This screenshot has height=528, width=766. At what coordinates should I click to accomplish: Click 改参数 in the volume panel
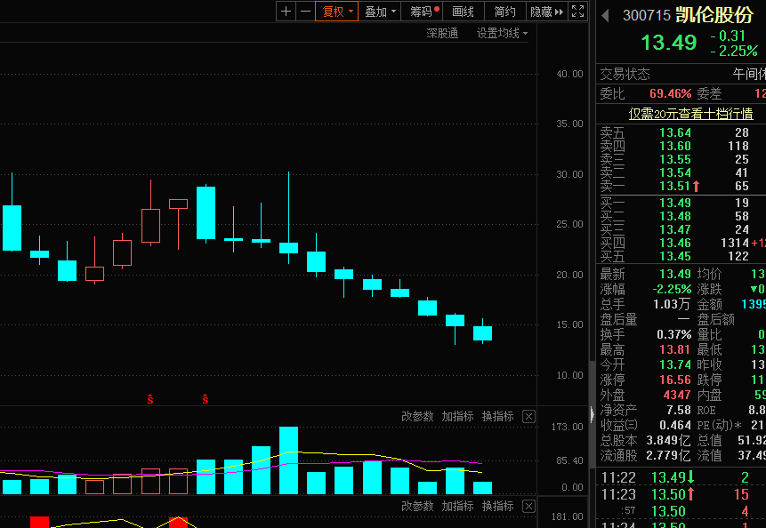(x=417, y=416)
